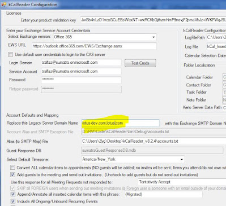Open the Tentatively Accept response dropdown

pos(182,182)
